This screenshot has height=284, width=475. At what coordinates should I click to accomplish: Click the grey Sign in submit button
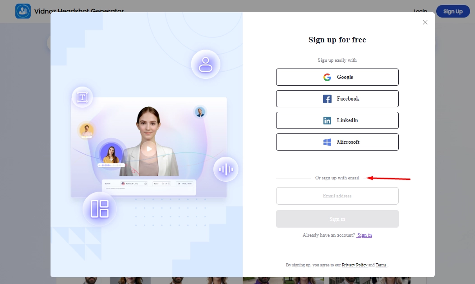pos(337,219)
